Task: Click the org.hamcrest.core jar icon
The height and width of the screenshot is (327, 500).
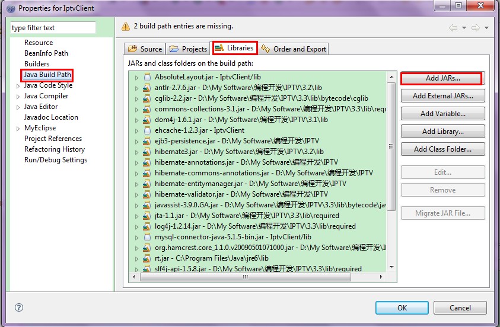Action: point(147,248)
